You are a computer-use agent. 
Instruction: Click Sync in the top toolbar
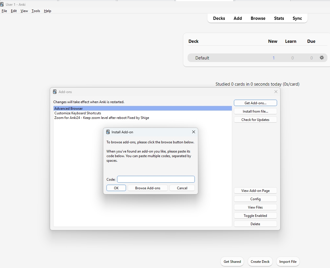[297, 18]
